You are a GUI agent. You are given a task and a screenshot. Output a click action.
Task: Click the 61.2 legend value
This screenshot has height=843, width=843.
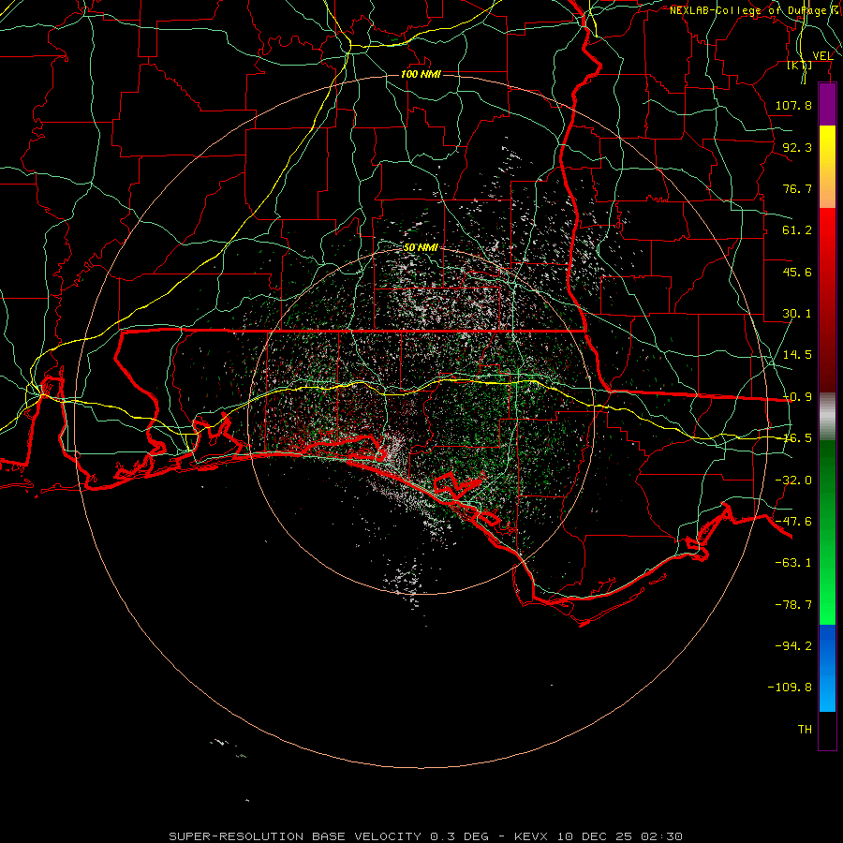point(797,230)
